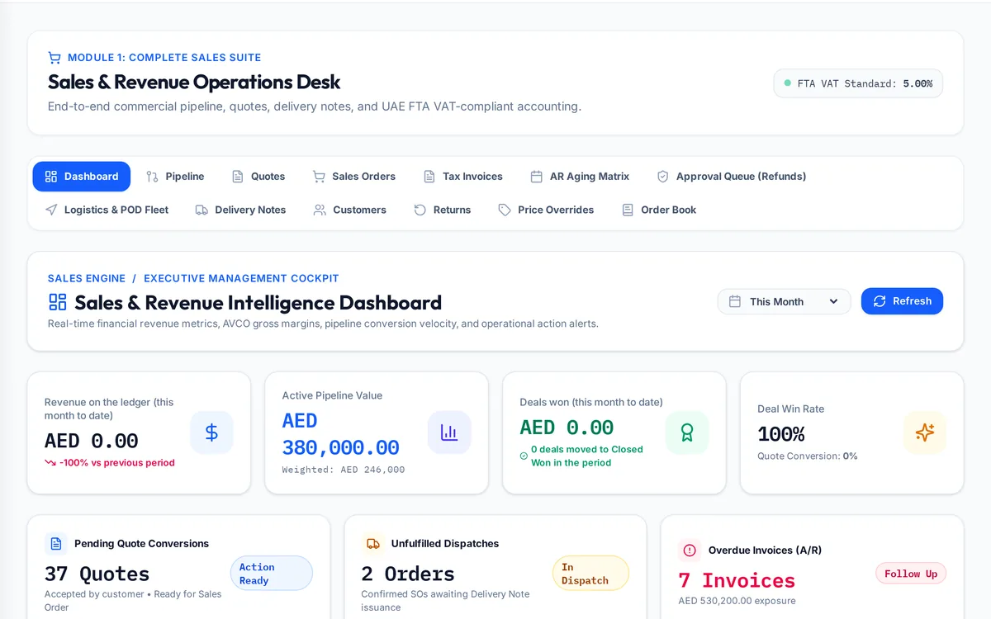Click the In Dispatch badge on Unfulfilled Dispatches
This screenshot has width=991, height=619.
[590, 574]
